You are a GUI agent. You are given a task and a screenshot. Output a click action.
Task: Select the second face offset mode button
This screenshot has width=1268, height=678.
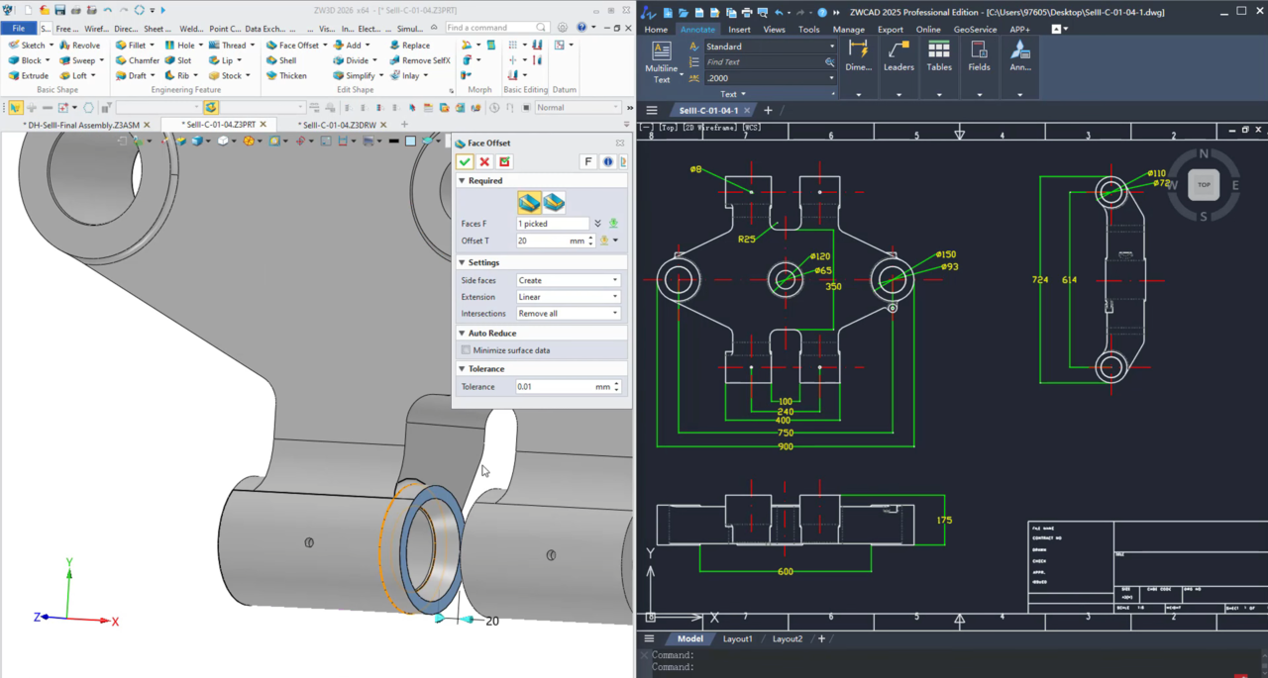tap(554, 202)
